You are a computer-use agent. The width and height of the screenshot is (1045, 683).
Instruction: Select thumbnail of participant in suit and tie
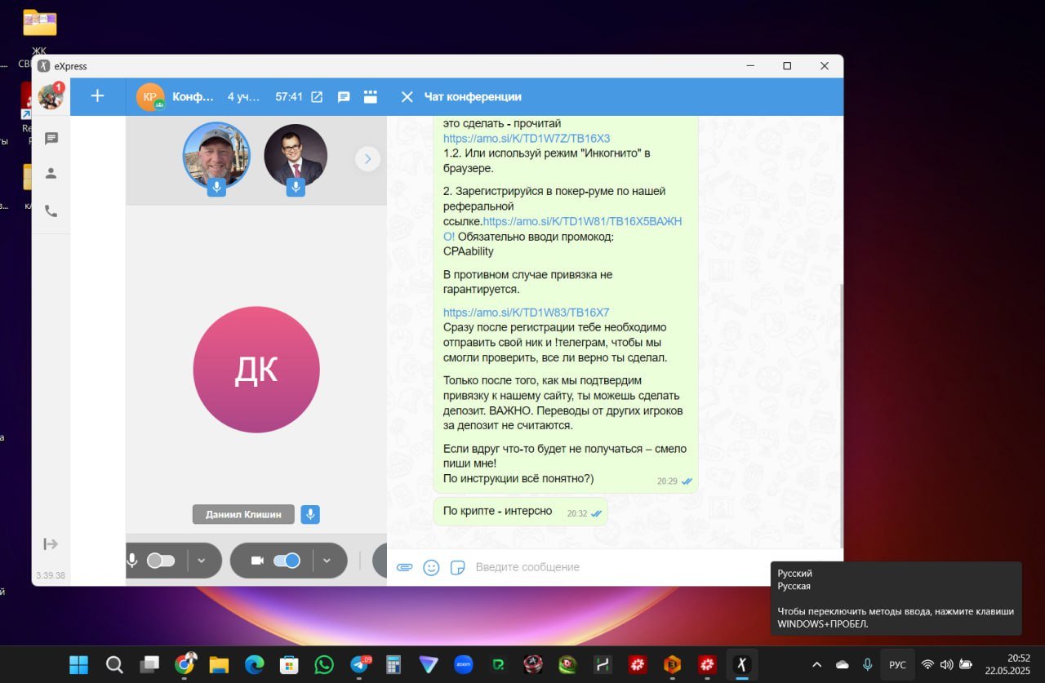click(296, 154)
